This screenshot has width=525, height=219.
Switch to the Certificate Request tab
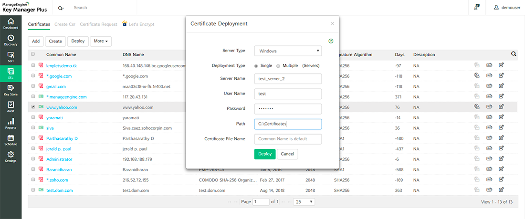(x=98, y=24)
